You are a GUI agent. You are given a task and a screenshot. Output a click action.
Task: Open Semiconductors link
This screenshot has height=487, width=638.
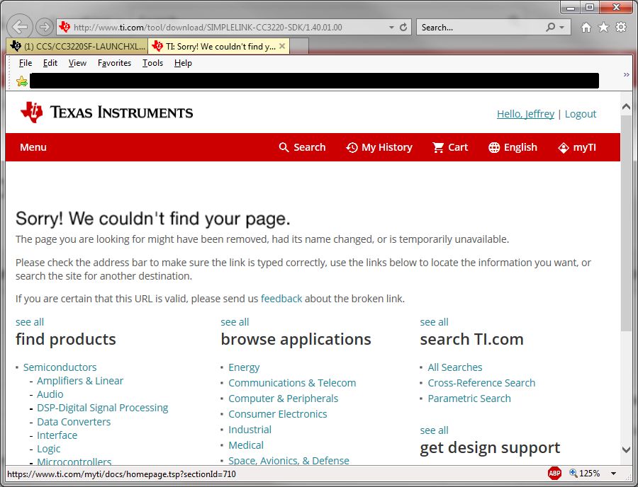[x=60, y=367]
